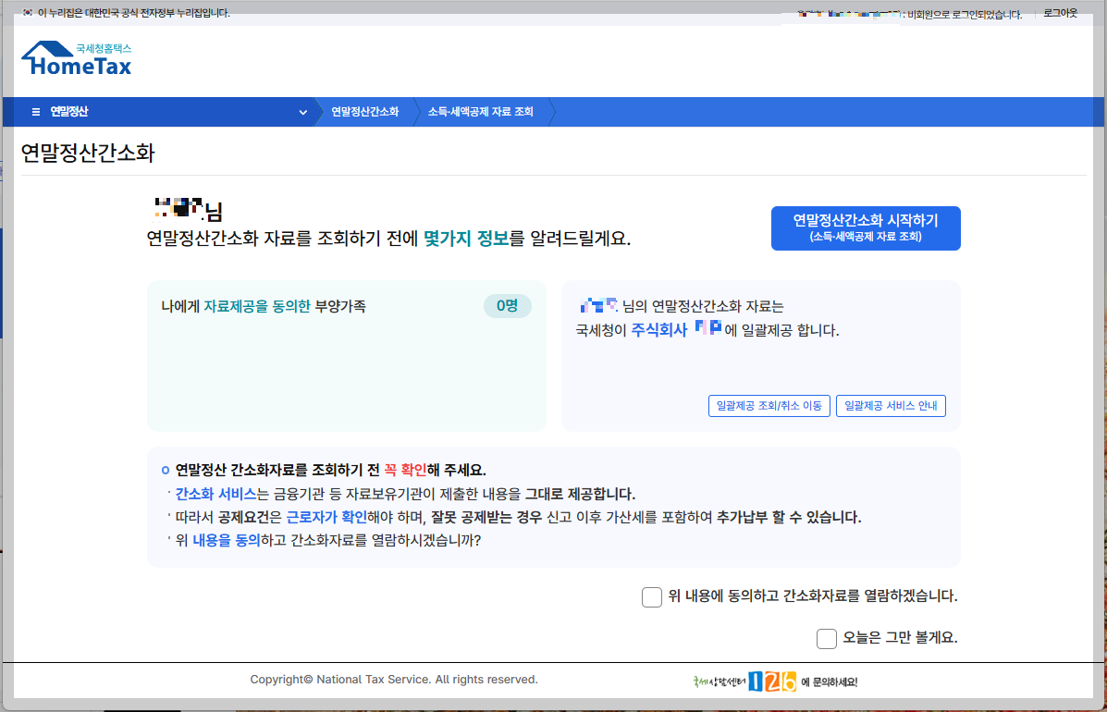Click the 0명 dependents count badge
Screen dimensions: 1107x712
[x=507, y=305]
